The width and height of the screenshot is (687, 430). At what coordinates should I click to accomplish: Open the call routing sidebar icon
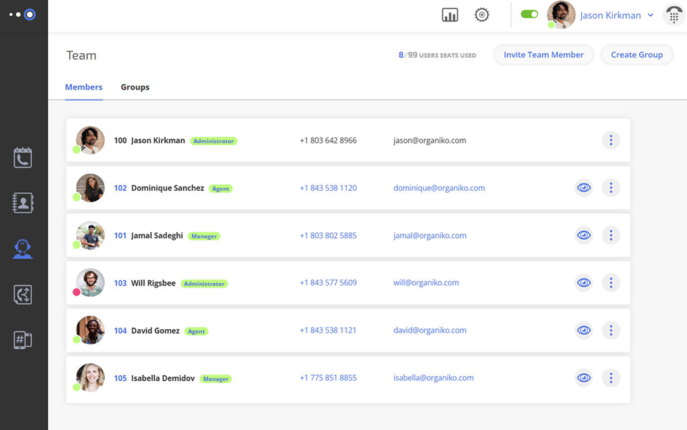click(x=23, y=294)
